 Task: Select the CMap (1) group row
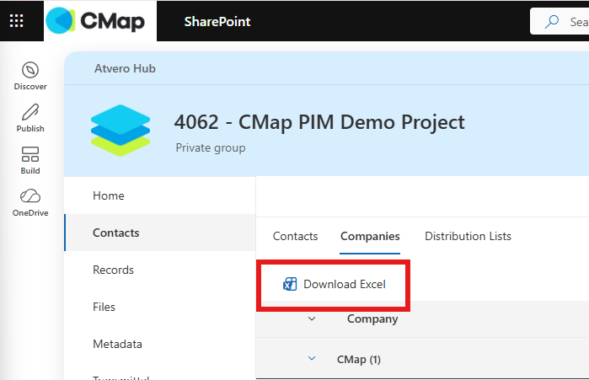click(423, 359)
